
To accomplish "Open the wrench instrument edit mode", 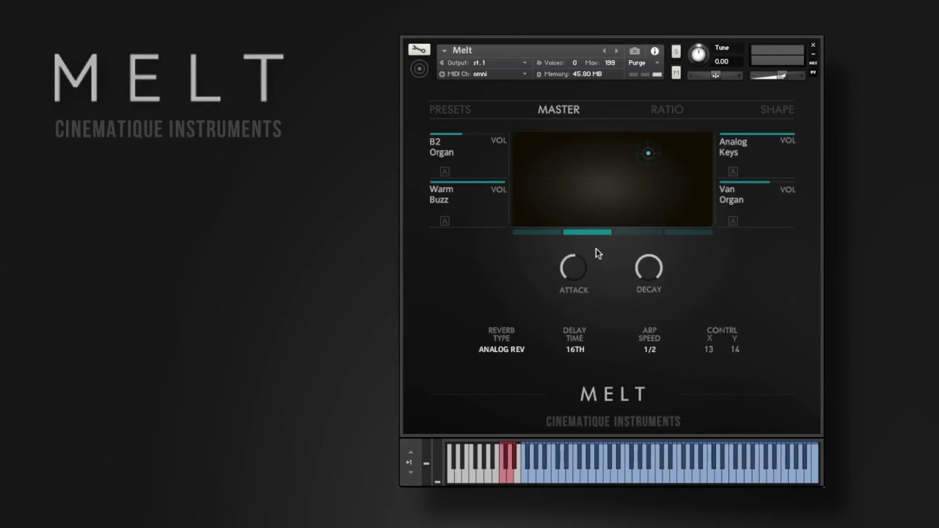I will (x=419, y=50).
